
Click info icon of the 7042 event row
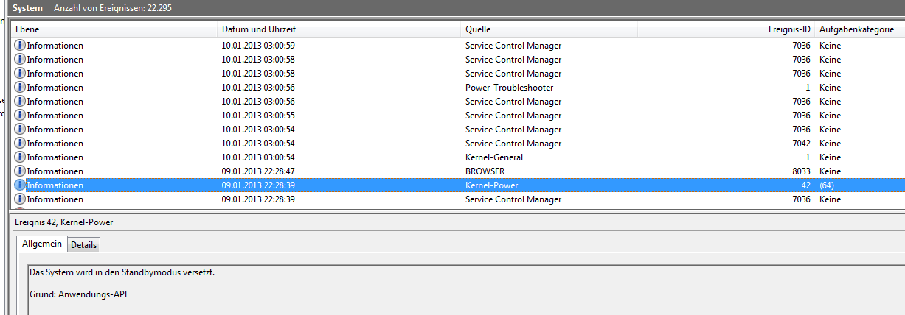pyautogui.click(x=20, y=144)
